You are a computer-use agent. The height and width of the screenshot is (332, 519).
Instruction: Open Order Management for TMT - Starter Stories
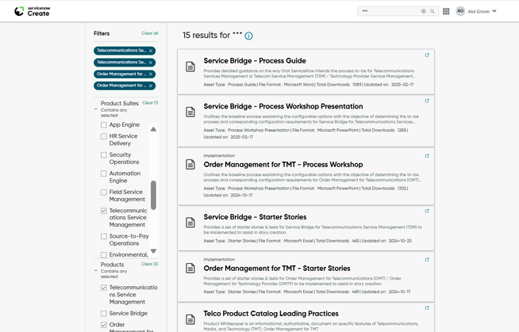click(277, 269)
